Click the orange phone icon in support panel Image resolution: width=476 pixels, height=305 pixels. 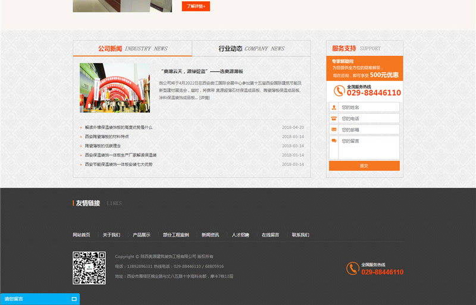(339, 91)
